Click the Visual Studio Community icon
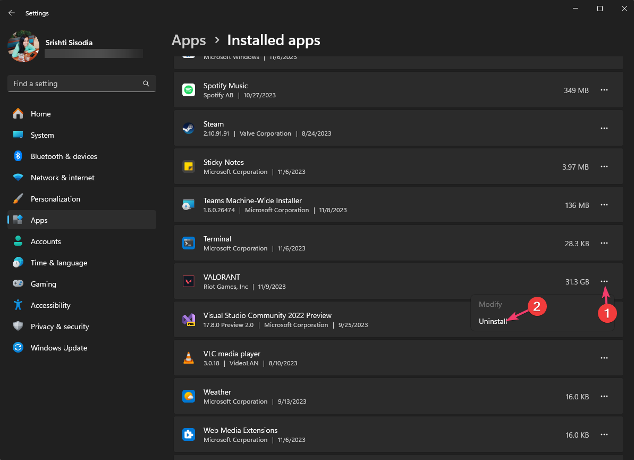Screen dimensions: 634x460 [189, 320]
